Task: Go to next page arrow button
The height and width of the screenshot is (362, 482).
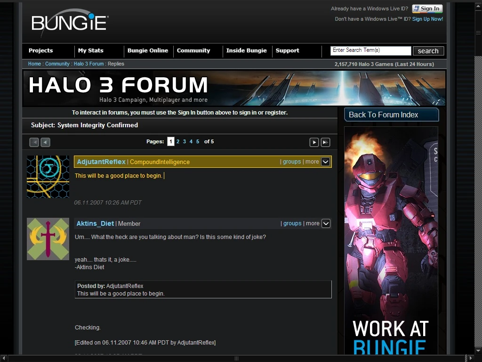Action: tap(314, 142)
